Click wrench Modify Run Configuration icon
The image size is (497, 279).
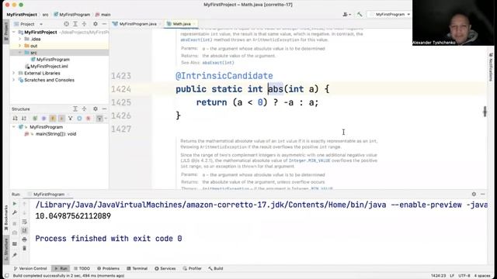coord(15,213)
